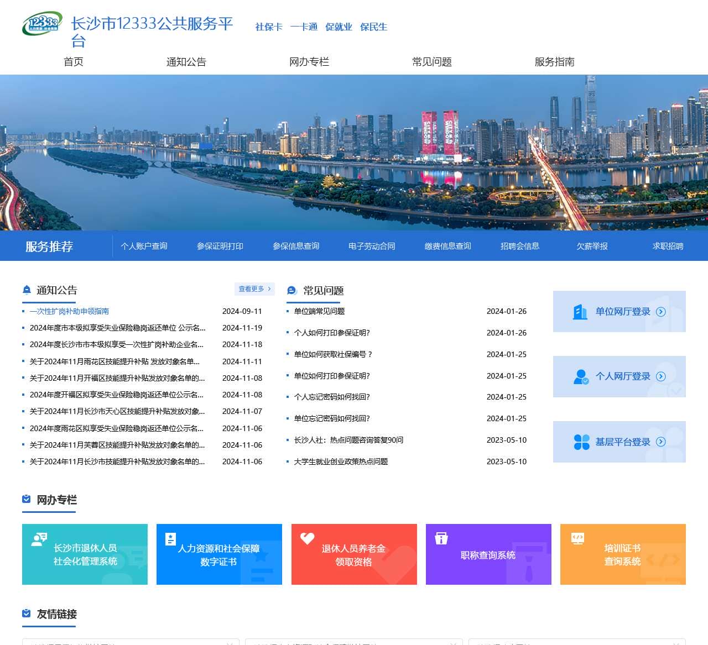Open 培训证书查询系统 card
708x645 pixels.
[623, 554]
